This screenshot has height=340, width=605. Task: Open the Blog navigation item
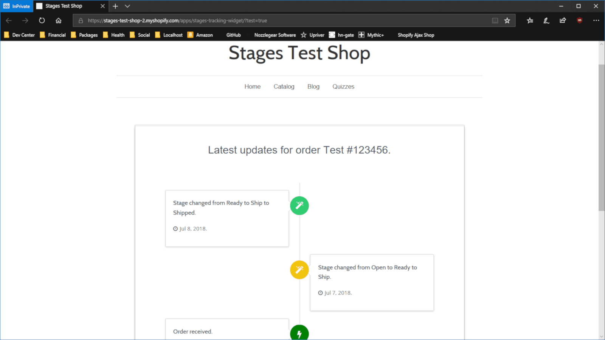[313, 86]
